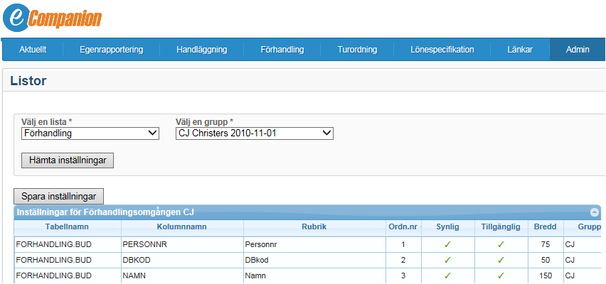Switch to the Admin tab

577,50
